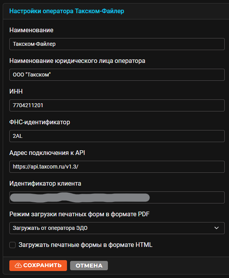The width and height of the screenshot is (229, 278).
Task: Click the 'Наименование юридического лица оператора' label
Action: pyautogui.click(x=77, y=61)
